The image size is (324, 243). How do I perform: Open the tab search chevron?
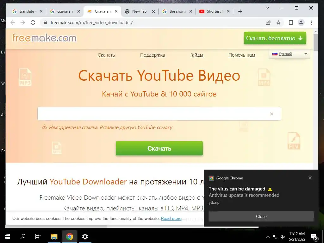coord(267,8)
